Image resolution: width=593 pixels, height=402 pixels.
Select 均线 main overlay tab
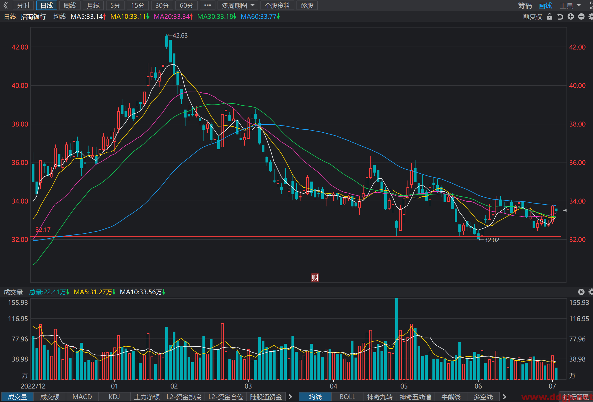(x=315, y=397)
